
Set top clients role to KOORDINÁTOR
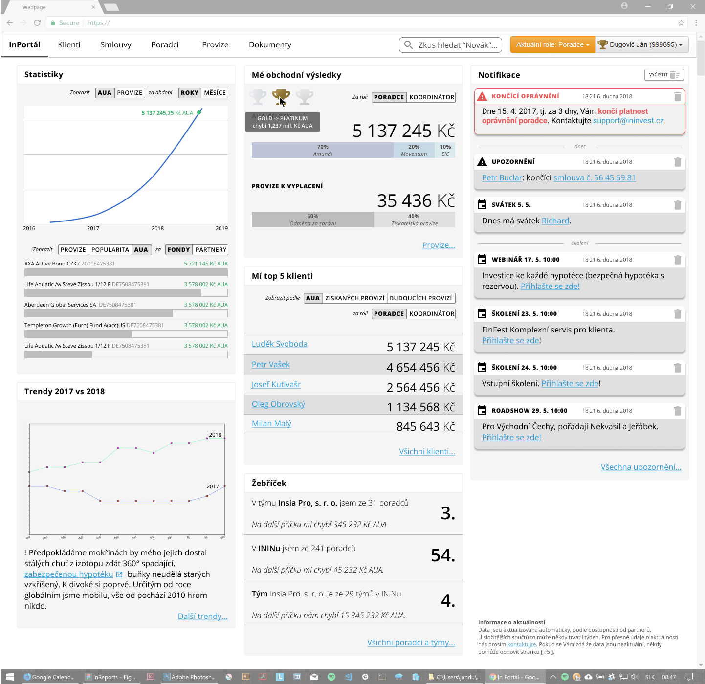[x=432, y=314]
